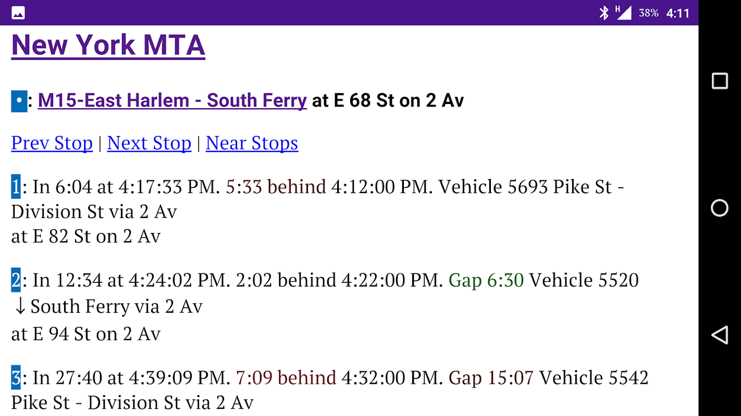Select arrival number 1 badge

(x=16, y=187)
